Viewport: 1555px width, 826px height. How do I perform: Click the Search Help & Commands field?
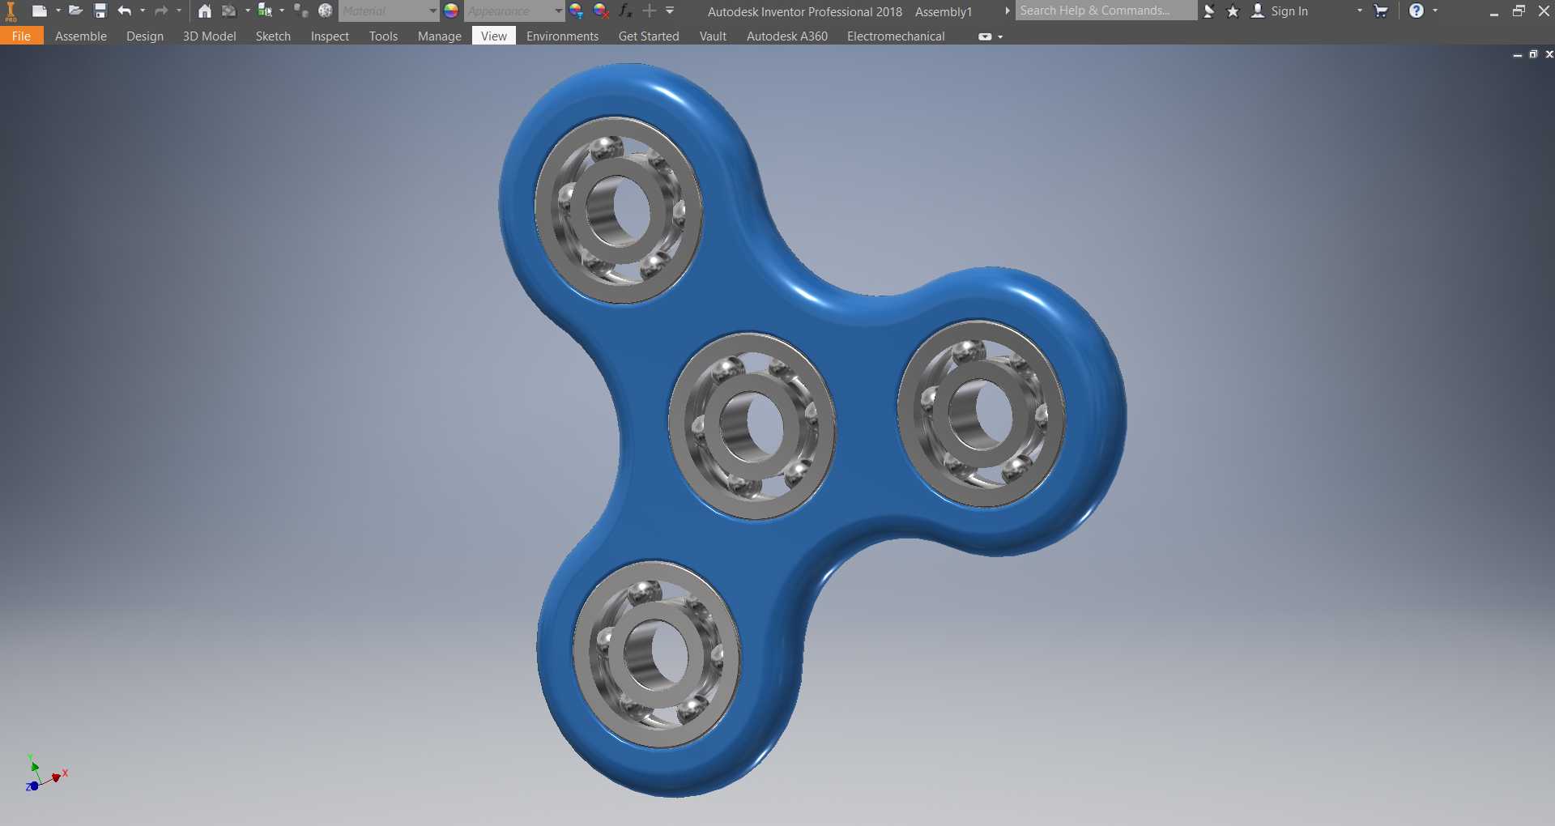[x=1106, y=11]
